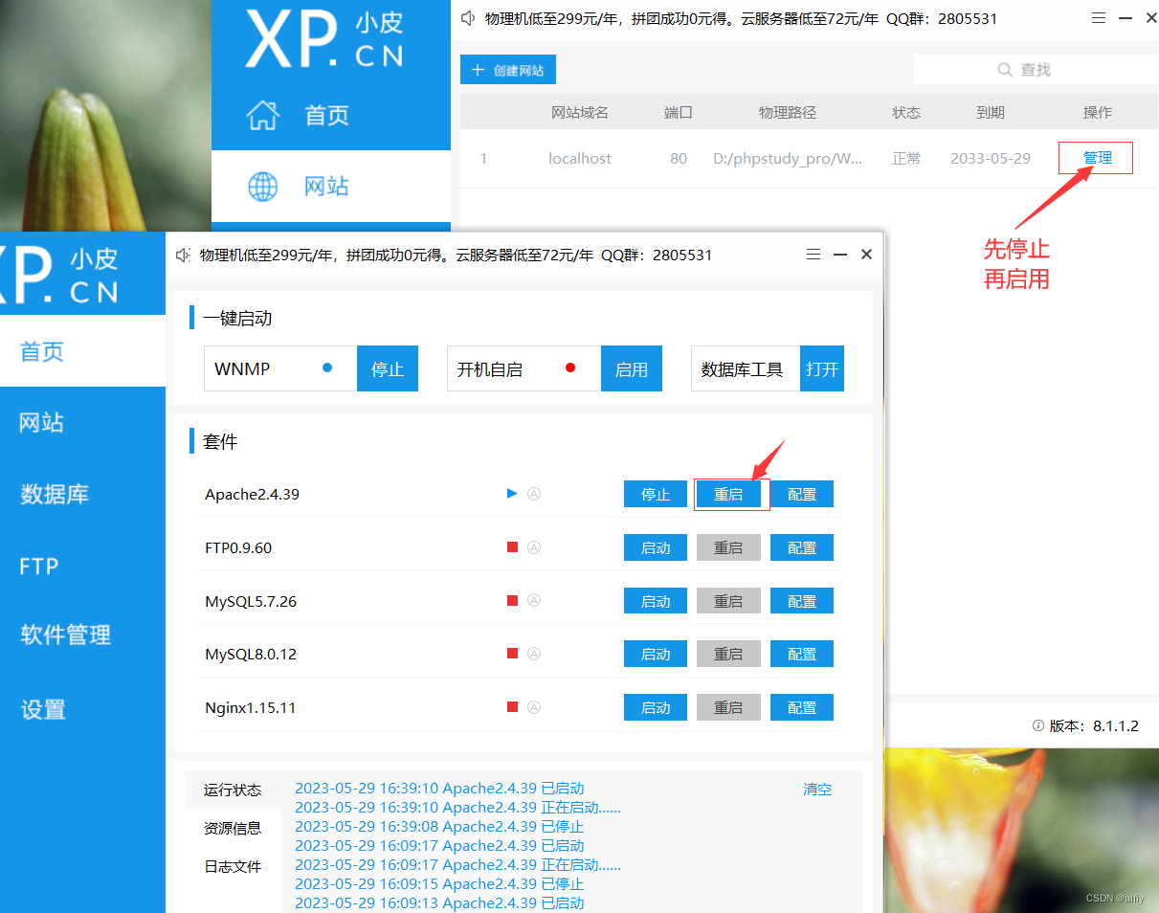1159x913 pixels.
Task: Restart the Apache2.4.39 service
Action: tap(730, 494)
